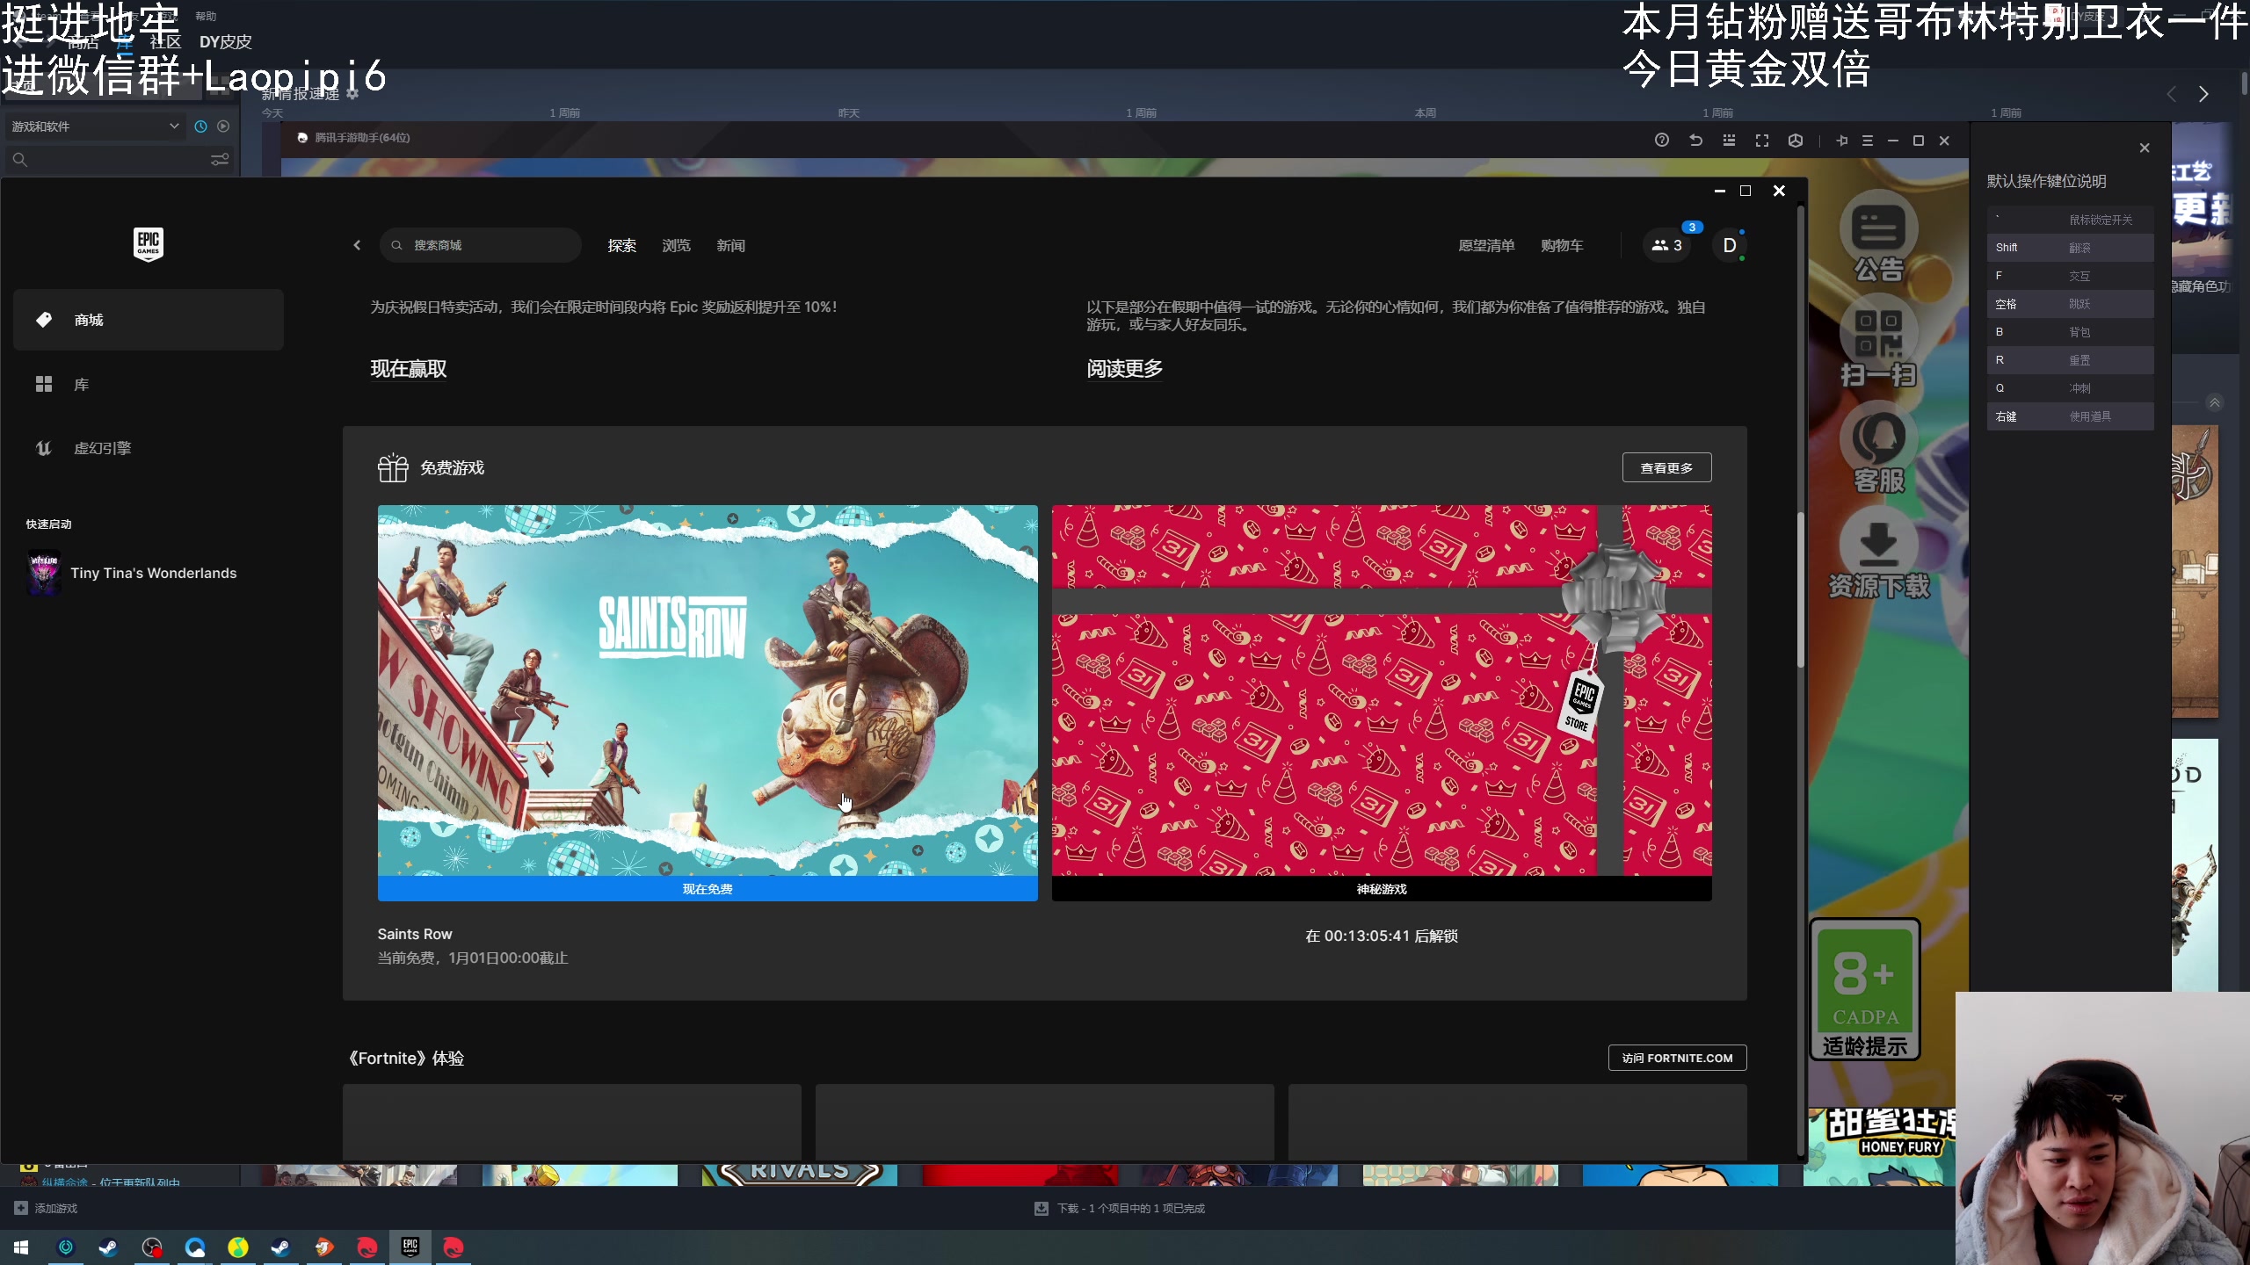Open the 免费游戏 gift box icon
This screenshot has width=2250, height=1265.
pos(393,468)
